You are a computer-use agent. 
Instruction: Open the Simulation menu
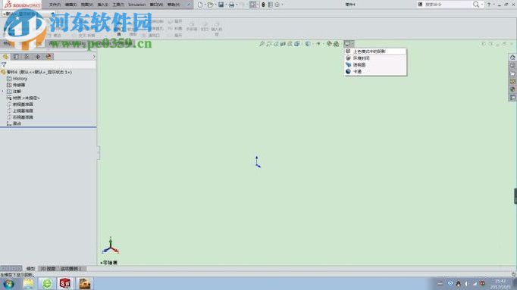(136, 5)
